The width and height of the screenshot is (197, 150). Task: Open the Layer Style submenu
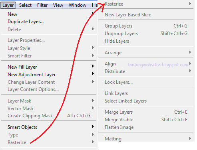coord(49,48)
